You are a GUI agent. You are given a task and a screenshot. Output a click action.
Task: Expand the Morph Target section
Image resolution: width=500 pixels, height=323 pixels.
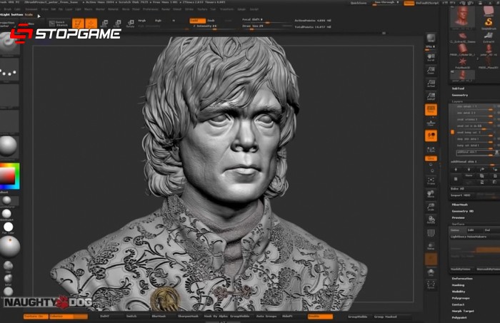[x=463, y=311]
